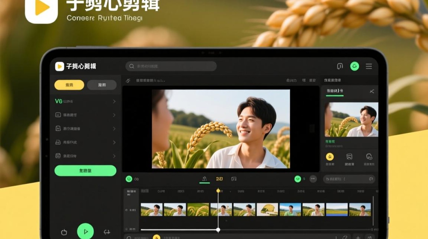Click the right panel icon between the yellow circle and face icons
428x239 pixels.
click(x=349, y=156)
